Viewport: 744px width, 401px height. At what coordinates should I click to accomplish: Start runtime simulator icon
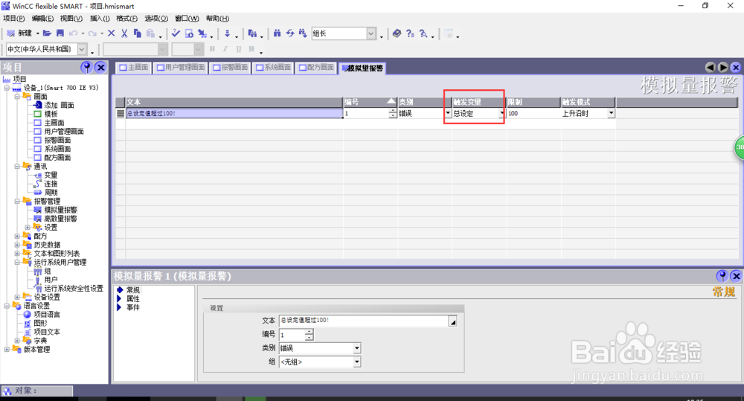coord(189,33)
